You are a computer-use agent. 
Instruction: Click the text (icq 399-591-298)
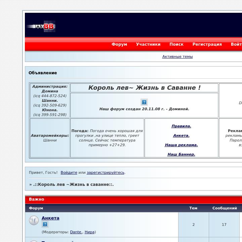(x=50, y=115)
